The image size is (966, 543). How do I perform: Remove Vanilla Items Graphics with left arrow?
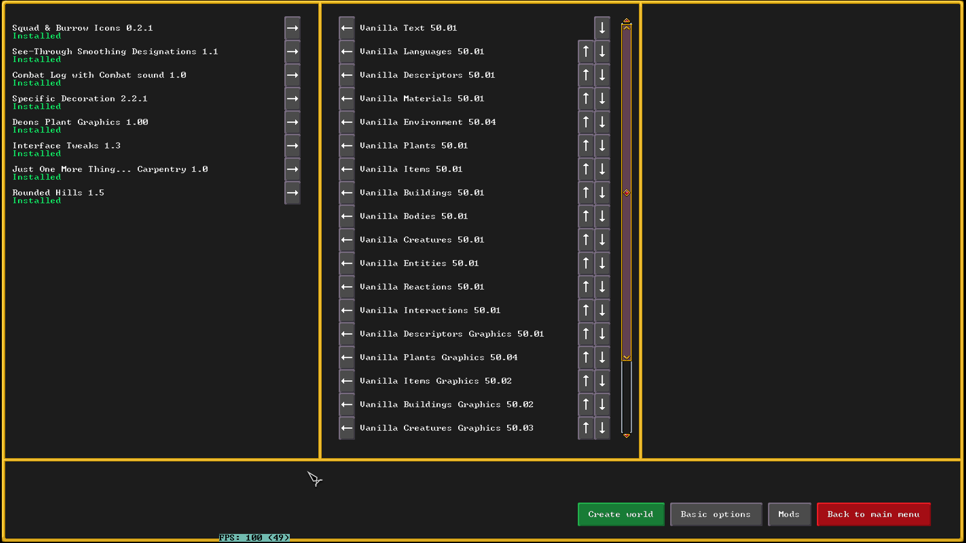tap(347, 381)
